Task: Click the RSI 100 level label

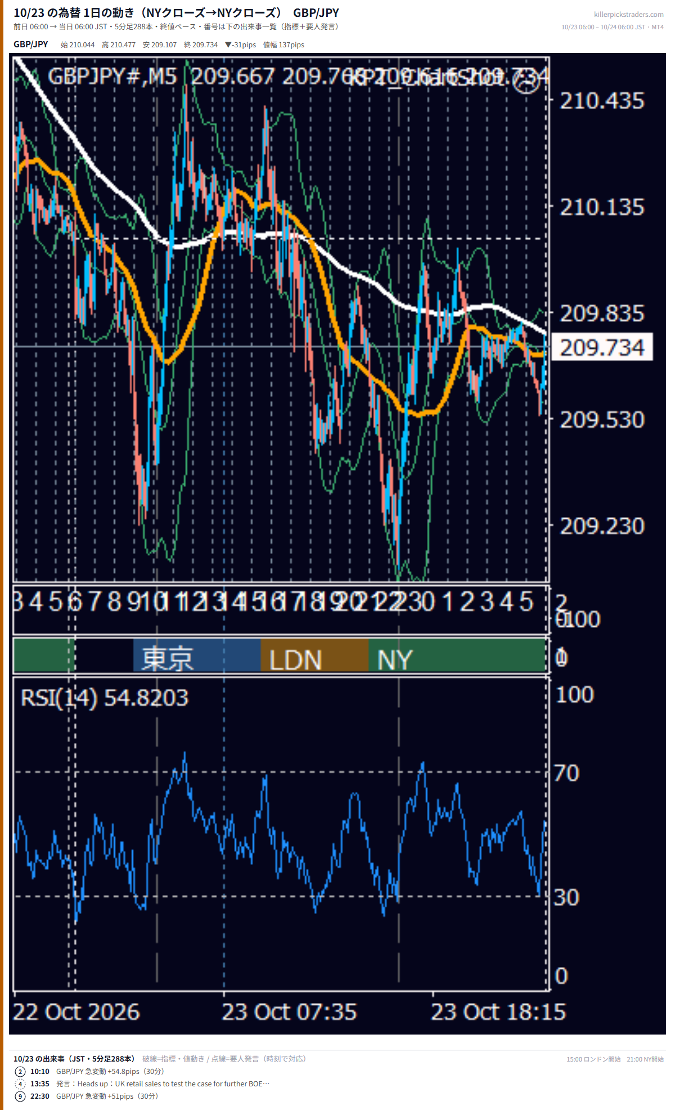Action: point(574,694)
